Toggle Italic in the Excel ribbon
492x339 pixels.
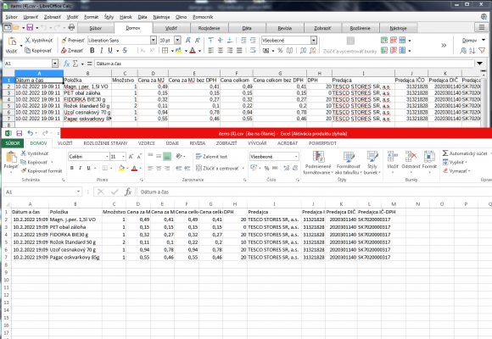coord(80,168)
